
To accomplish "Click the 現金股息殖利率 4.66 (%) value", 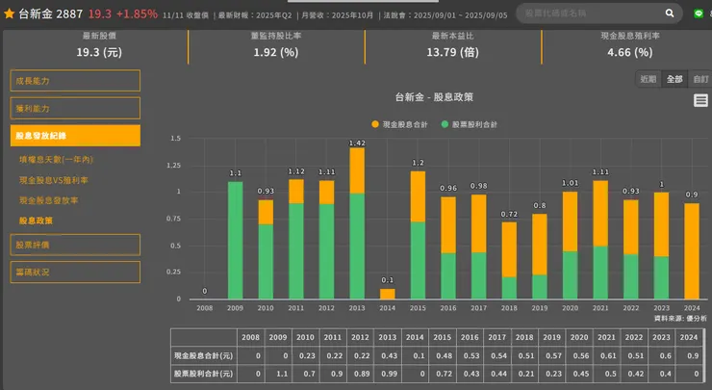I will 630,52.
